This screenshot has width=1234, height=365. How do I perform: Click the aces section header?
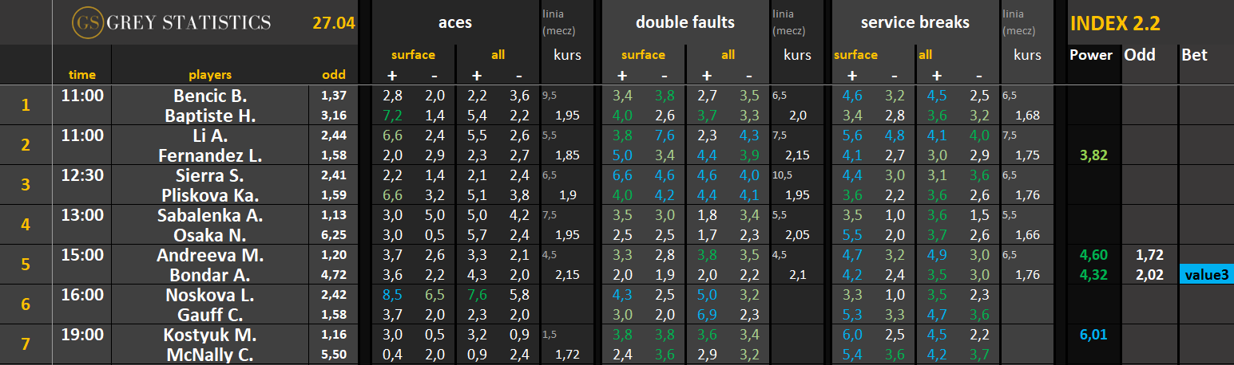[x=454, y=22]
